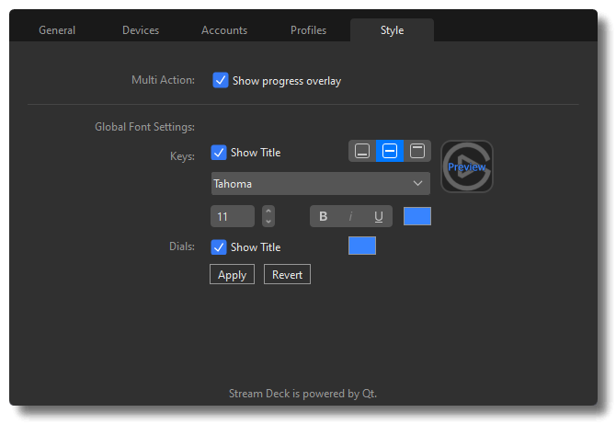Set title alignment to middle
This screenshot has width=616, height=424.
click(x=390, y=151)
